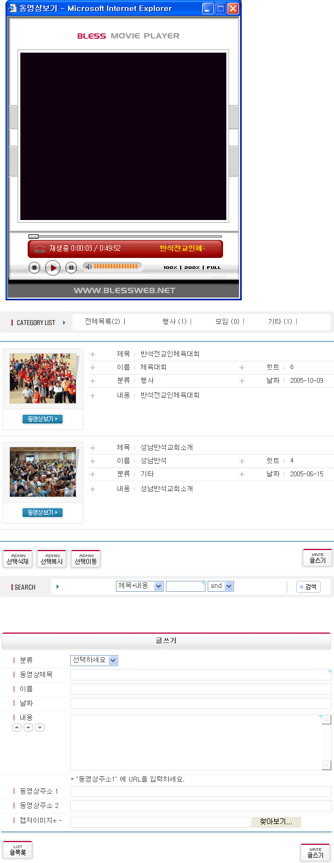Mute audio via the speaker icon

(x=88, y=267)
